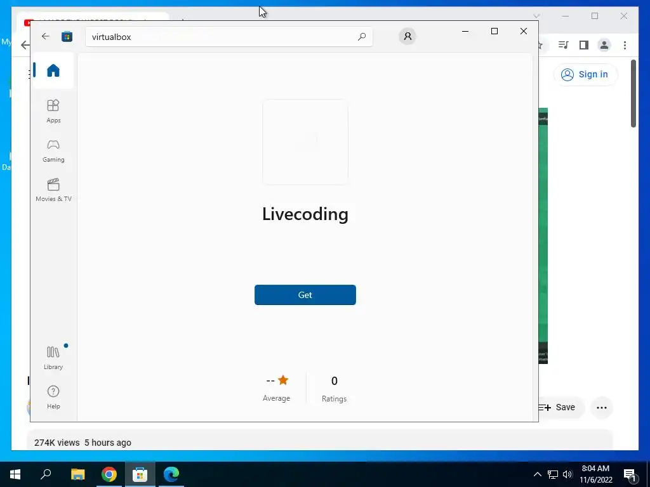Viewport: 650px width, 487px height.
Task: Toggle Chrome's side panel icon
Action: pos(584,45)
